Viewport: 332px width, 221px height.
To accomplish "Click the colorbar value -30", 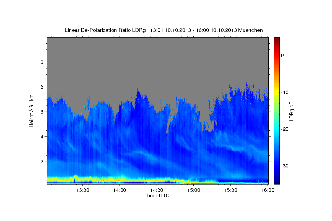I will 285,166.
